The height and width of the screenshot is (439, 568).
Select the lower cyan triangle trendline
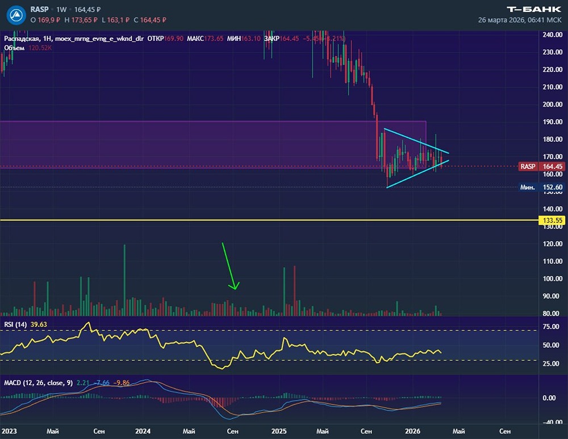click(x=417, y=174)
